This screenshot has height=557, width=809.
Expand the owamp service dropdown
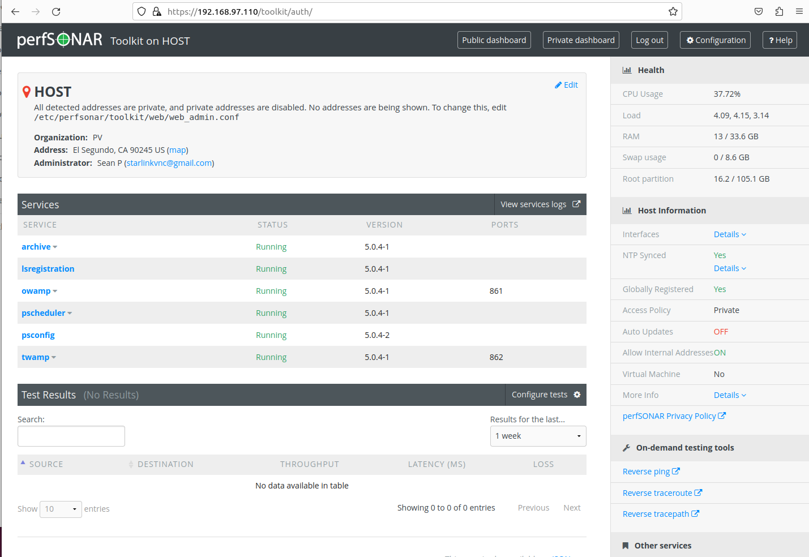[55, 291]
